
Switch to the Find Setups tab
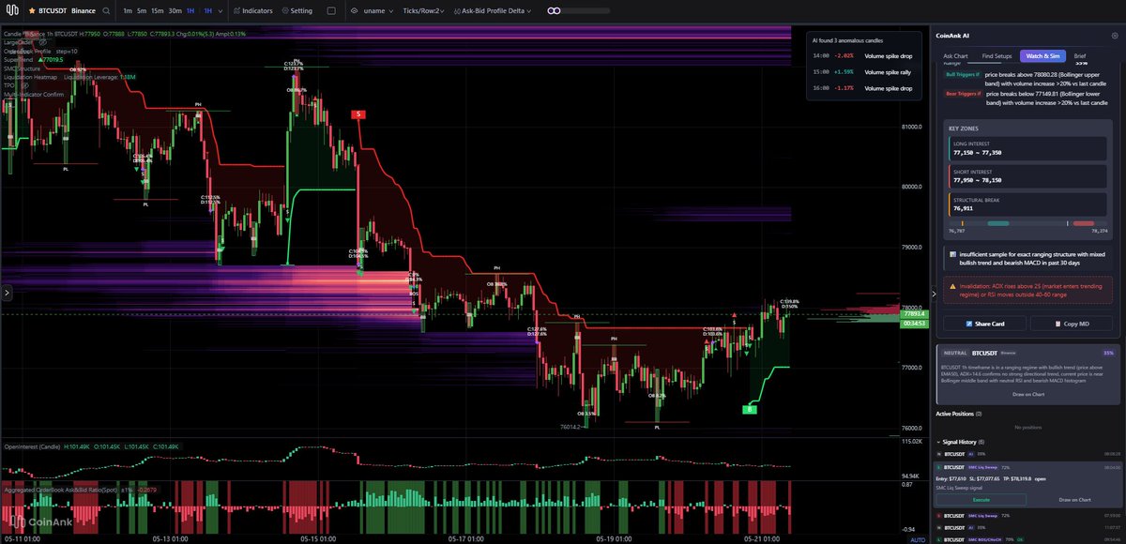pos(997,56)
